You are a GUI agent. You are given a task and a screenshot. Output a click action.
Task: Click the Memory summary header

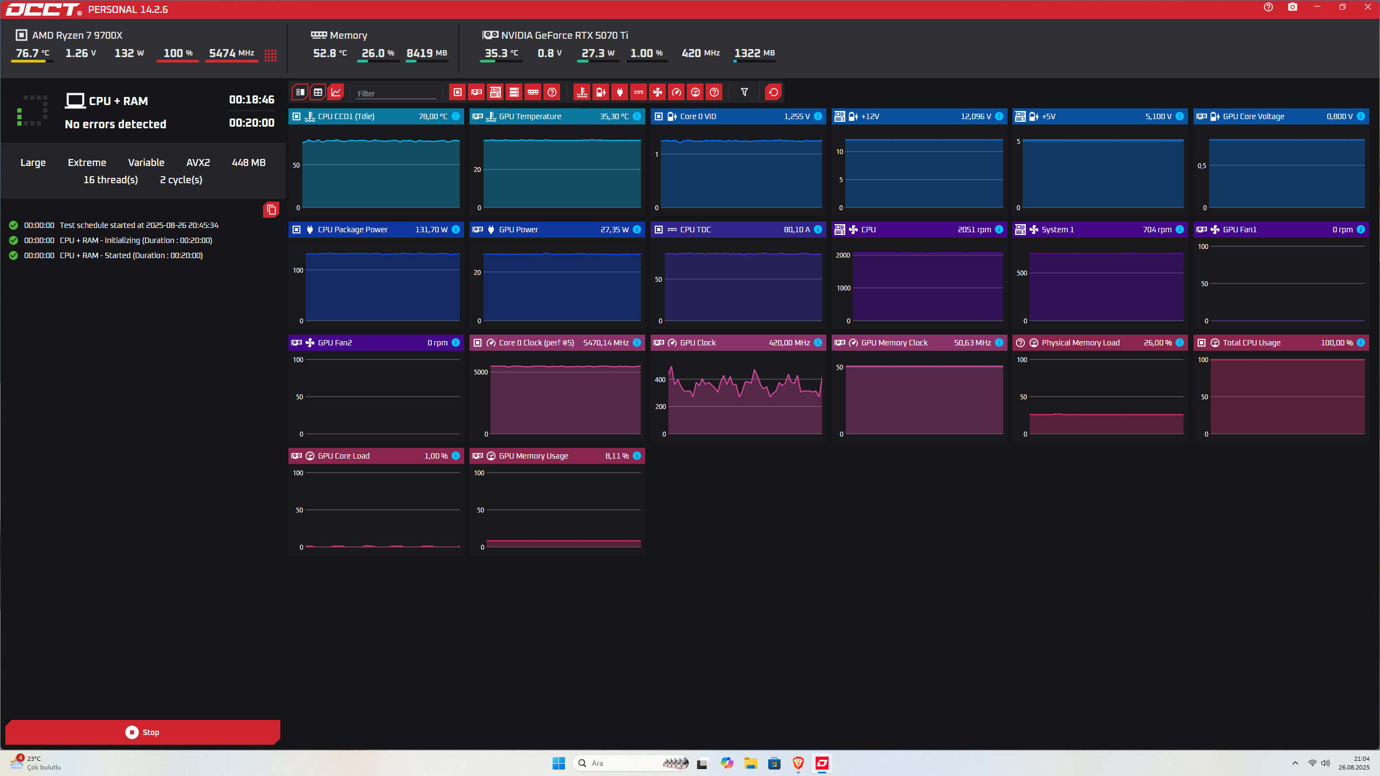pos(339,36)
